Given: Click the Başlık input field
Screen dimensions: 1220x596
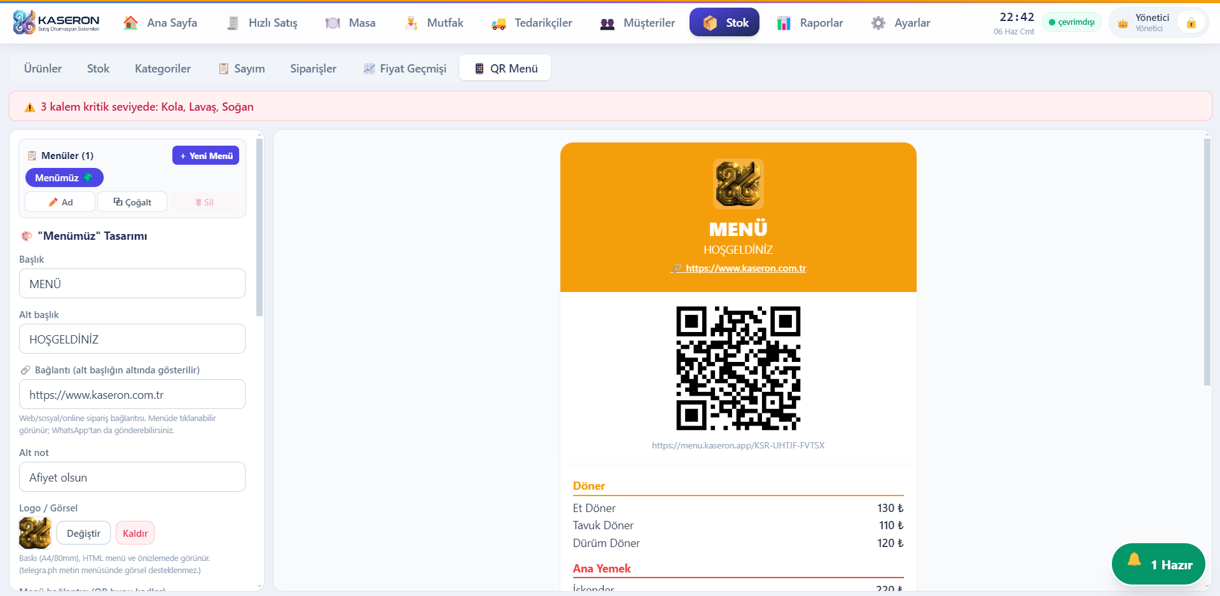Looking at the screenshot, I should (132, 284).
